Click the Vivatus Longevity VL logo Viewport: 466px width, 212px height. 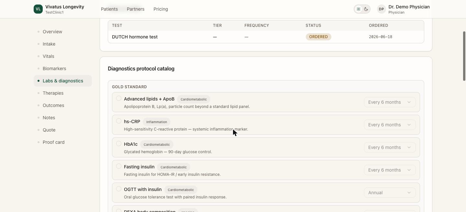(38, 9)
